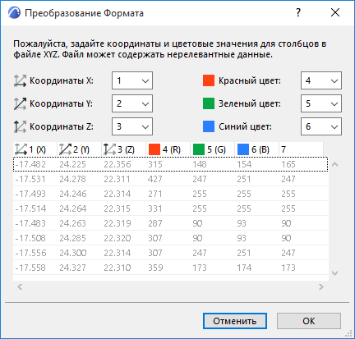Click cell 427 in R column

tap(155, 179)
